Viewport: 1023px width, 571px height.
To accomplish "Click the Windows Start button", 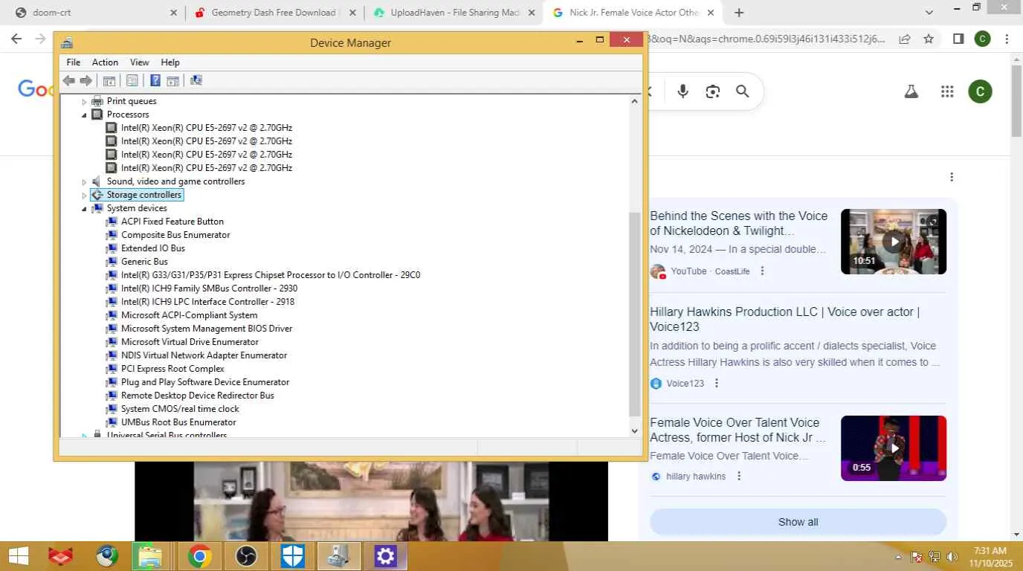I will [18, 556].
